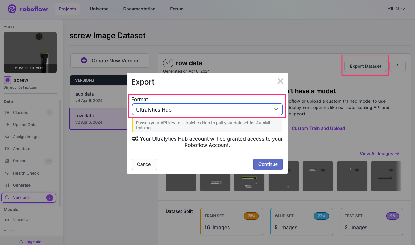Close the Export dialog with the X
Image resolution: width=415 pixels, height=245 pixels.
pos(280,81)
